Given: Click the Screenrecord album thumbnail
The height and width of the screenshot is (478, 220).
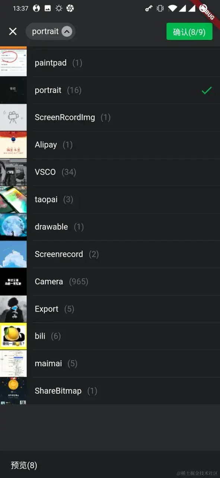Looking at the screenshot, I should 13,254.
